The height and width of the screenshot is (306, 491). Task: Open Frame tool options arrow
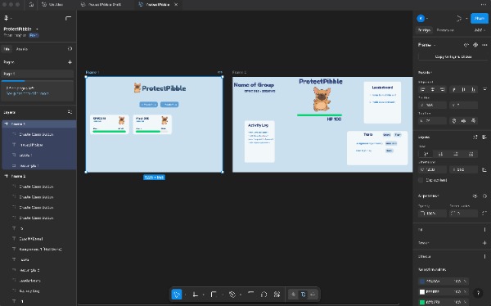204,295
